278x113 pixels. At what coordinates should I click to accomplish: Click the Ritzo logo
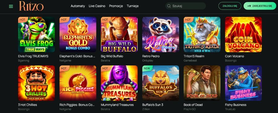[32, 6]
